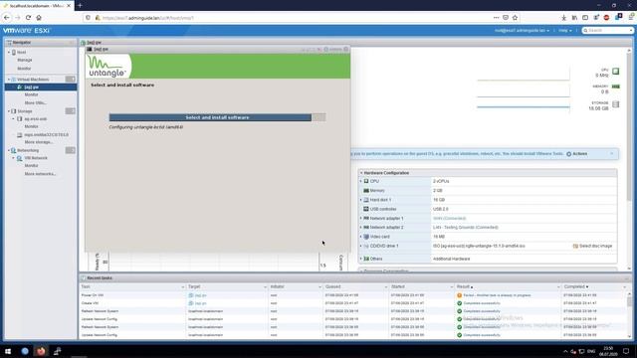Screen dimensions: 637x358
Task: Open Virtual Machines in Navigator
Action: point(33,80)
